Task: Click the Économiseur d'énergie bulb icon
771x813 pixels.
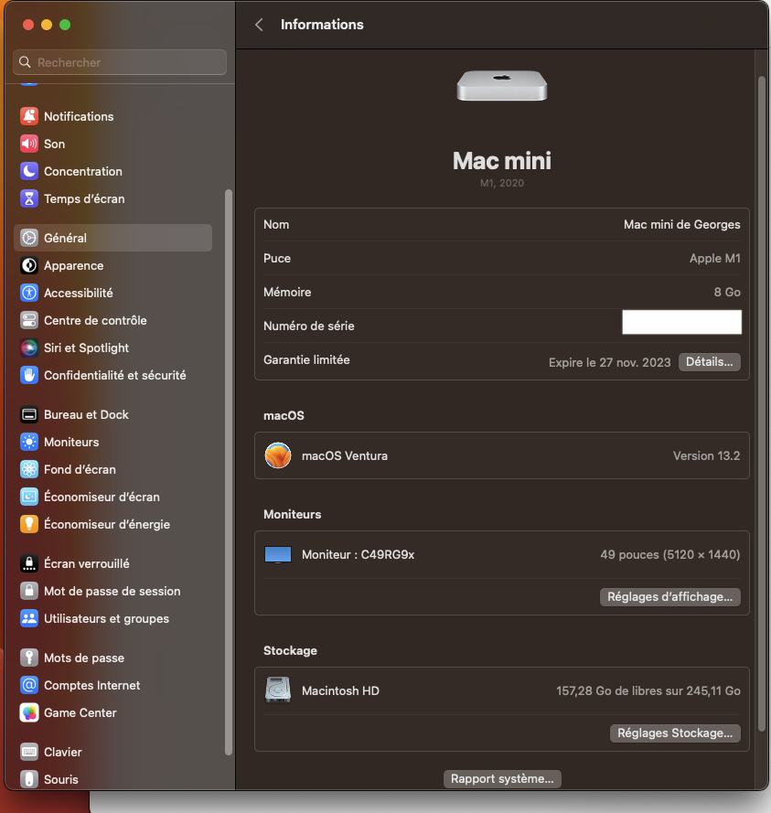Action: (x=29, y=524)
